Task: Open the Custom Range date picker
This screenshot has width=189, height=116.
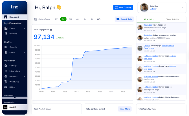Action: click(42, 19)
